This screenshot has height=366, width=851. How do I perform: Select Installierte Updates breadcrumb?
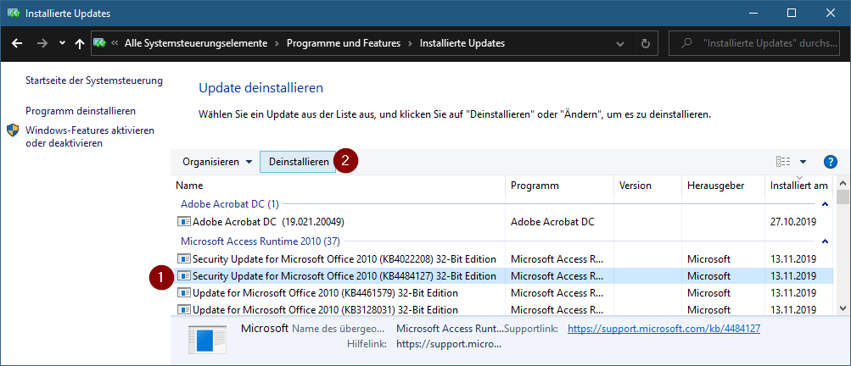[462, 43]
